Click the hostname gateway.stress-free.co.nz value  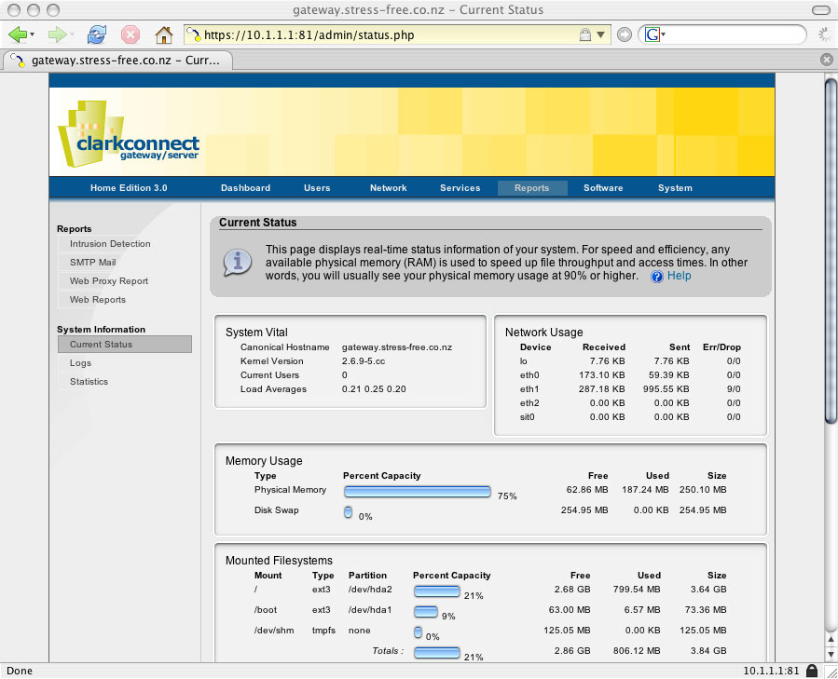pos(397,347)
